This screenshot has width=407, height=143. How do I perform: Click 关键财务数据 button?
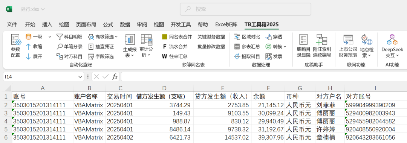pos(211,37)
